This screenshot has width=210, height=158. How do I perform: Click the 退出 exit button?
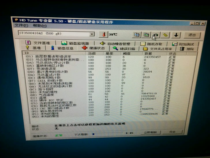coord(192,35)
